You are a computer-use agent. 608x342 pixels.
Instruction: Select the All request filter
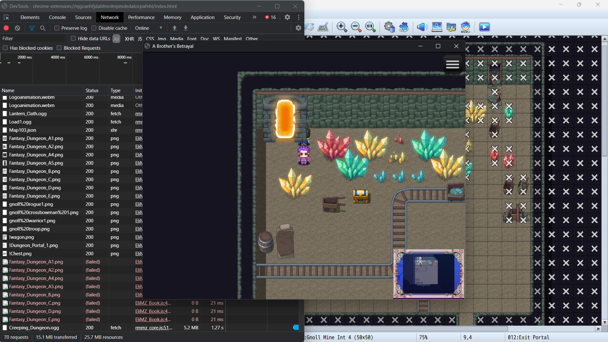(x=117, y=39)
